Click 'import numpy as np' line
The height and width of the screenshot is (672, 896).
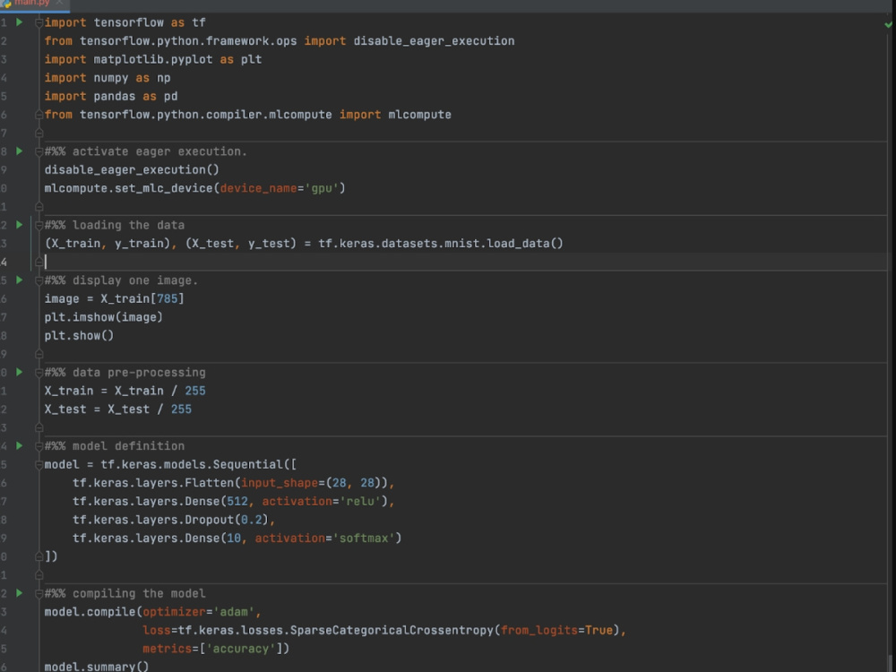[108, 78]
